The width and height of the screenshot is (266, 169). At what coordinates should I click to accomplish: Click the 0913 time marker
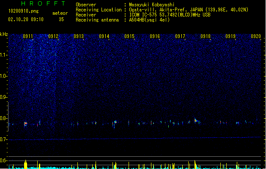[x=79, y=36]
